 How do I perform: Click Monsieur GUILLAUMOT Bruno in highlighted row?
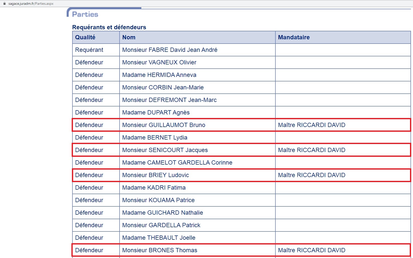[x=164, y=125]
